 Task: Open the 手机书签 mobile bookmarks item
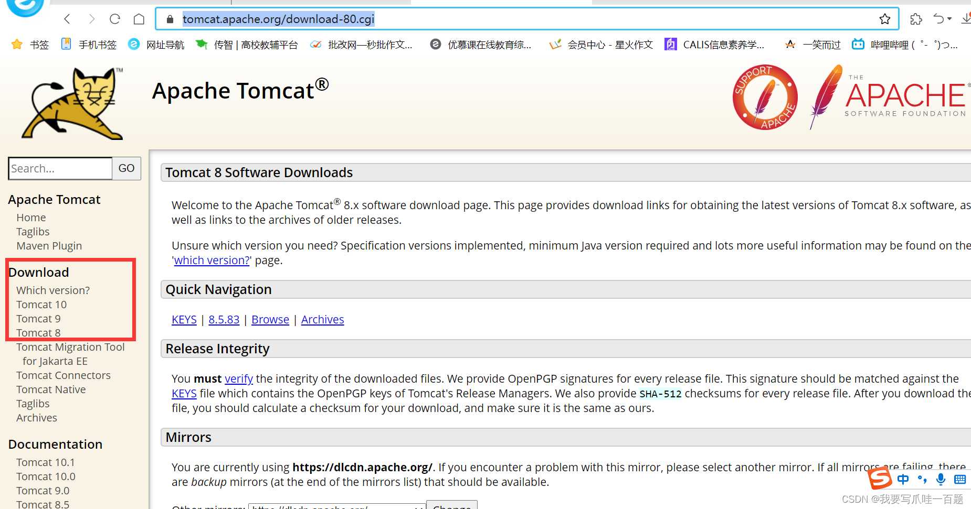(x=89, y=45)
